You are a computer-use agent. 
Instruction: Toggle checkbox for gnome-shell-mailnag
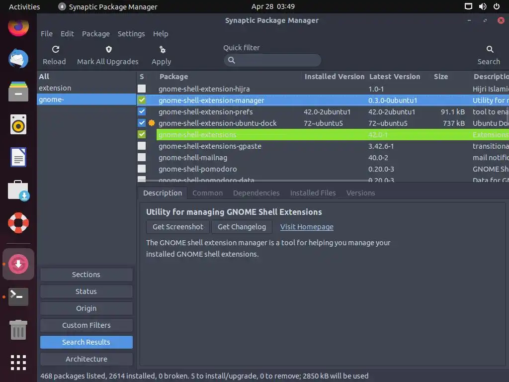[142, 157]
